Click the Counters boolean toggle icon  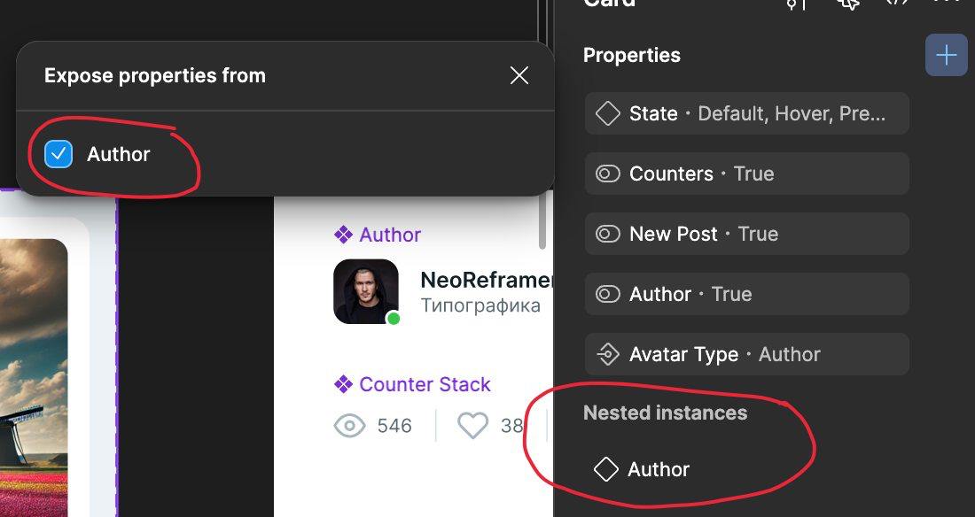pos(607,174)
